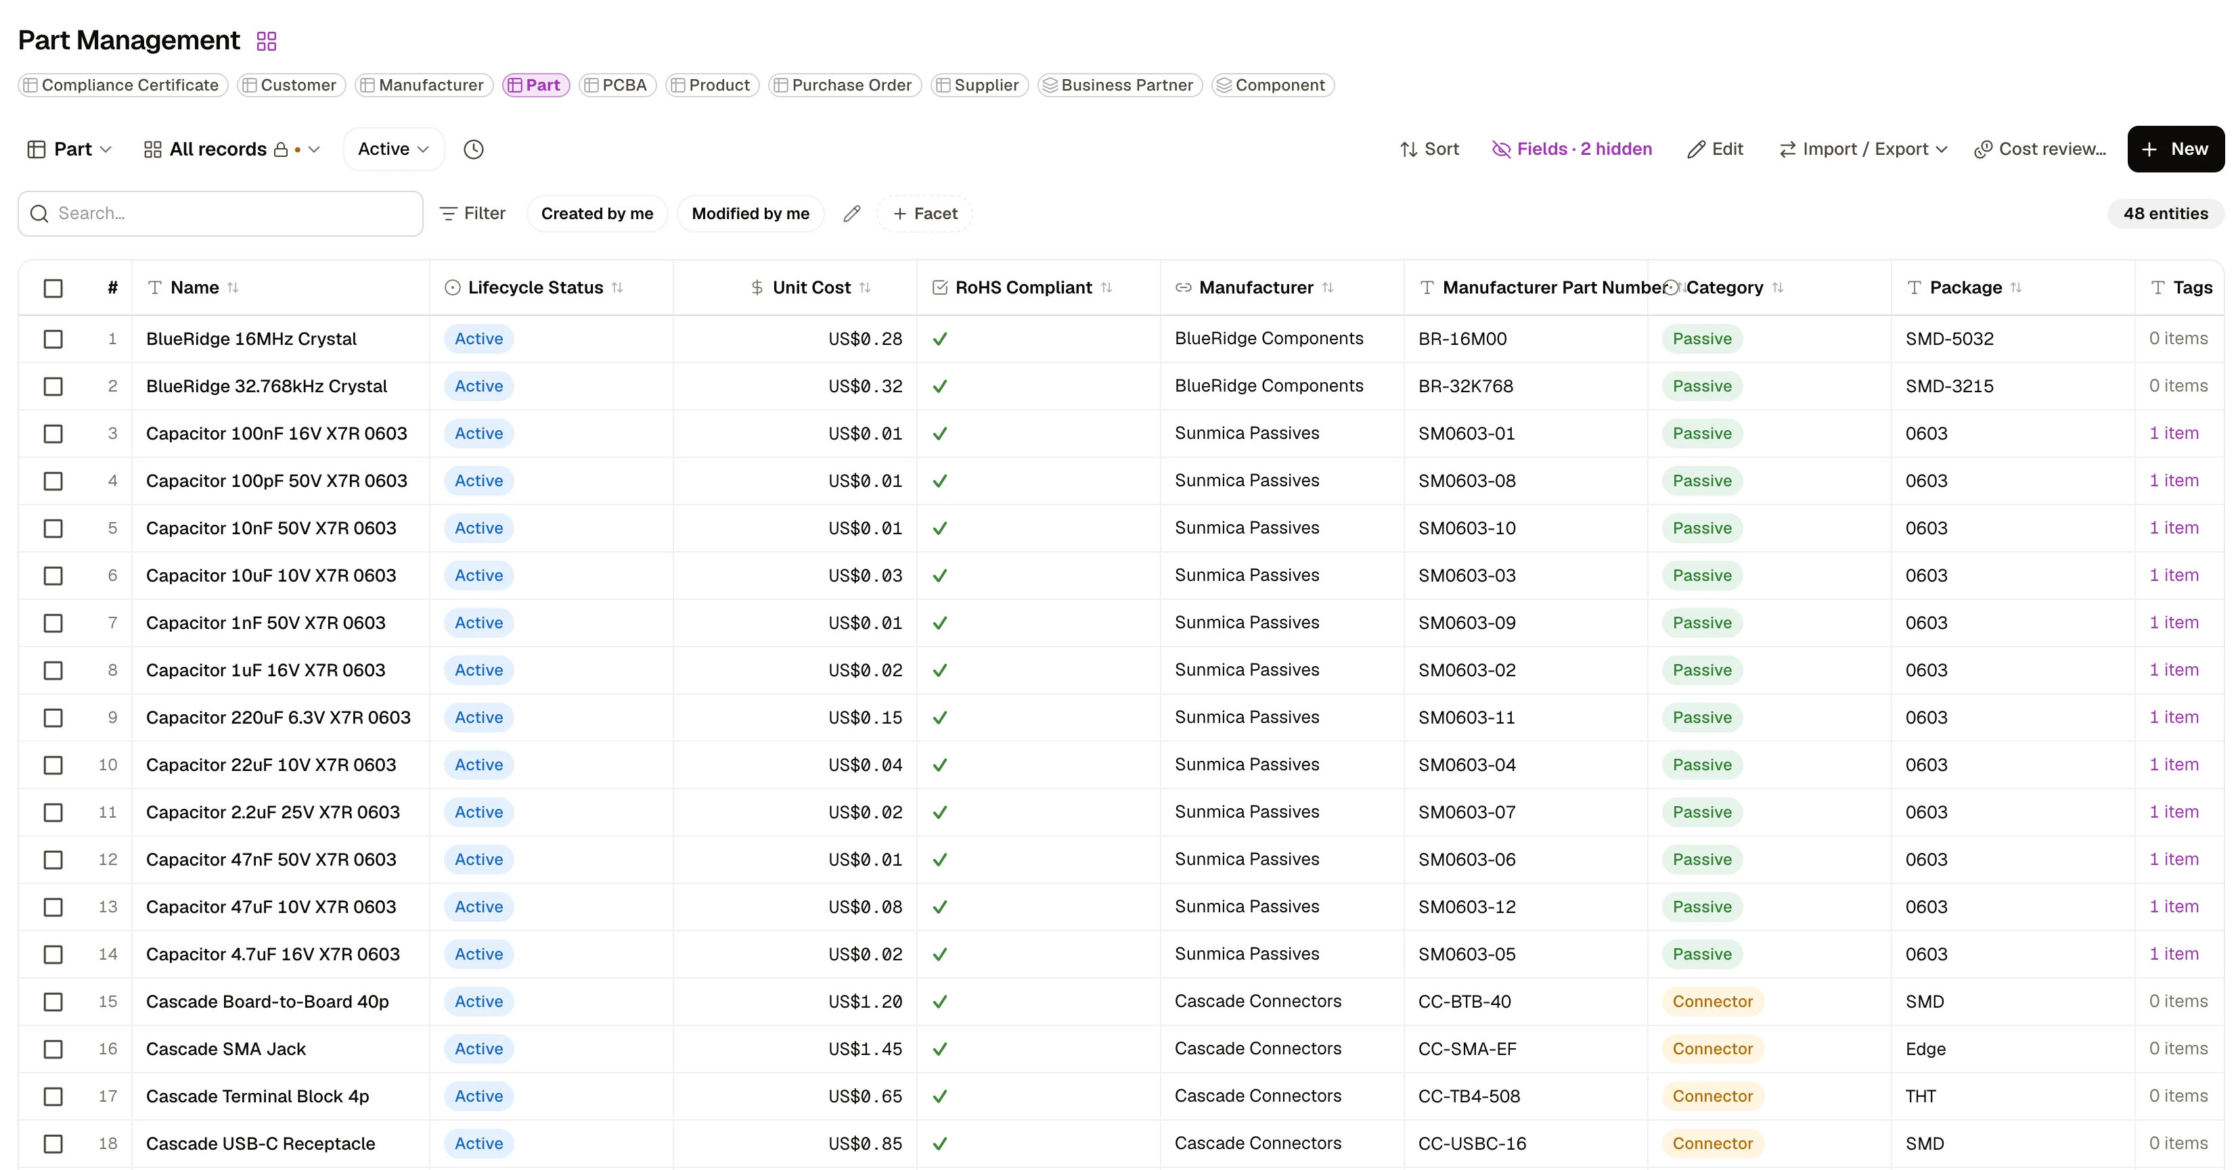This screenshot has height=1170, width=2236.
Task: Select checkbox for Cascade SMA Jack row
Action: 53,1050
